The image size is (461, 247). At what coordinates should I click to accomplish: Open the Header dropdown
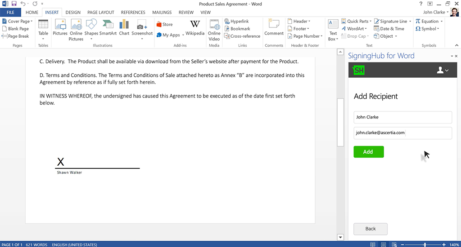[x=309, y=21]
